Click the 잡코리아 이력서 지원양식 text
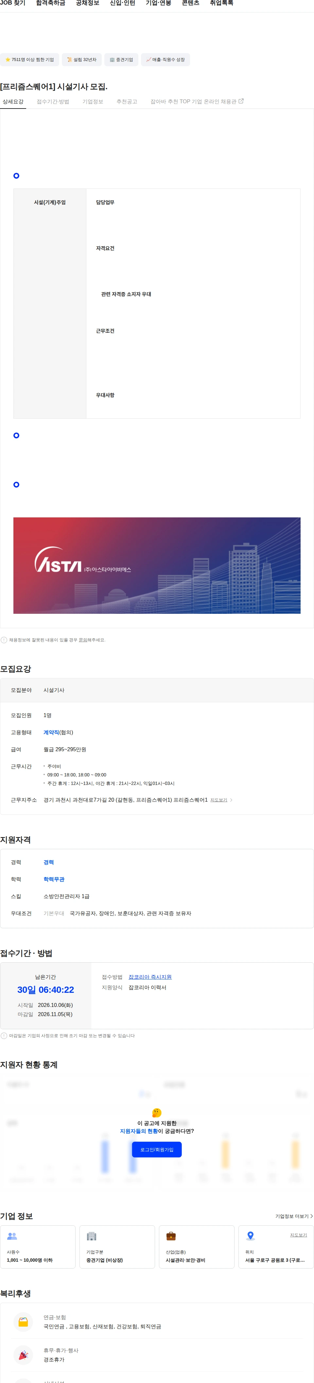 148,987
